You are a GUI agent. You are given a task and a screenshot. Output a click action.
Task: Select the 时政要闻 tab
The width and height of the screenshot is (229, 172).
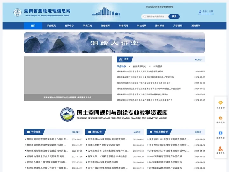(158, 66)
